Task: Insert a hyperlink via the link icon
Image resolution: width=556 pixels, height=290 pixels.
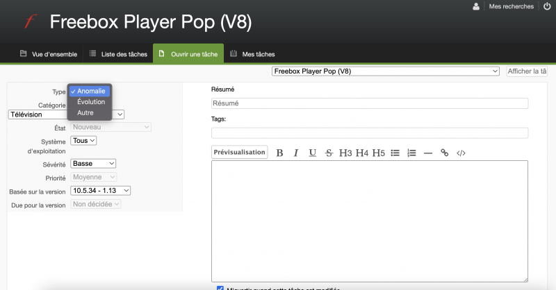Action: pos(444,153)
